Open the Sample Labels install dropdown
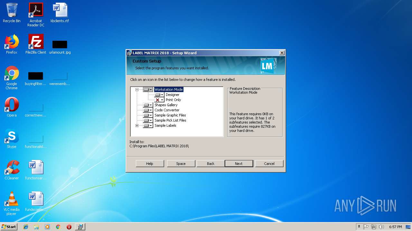The width and height of the screenshot is (412, 231). coord(148,126)
